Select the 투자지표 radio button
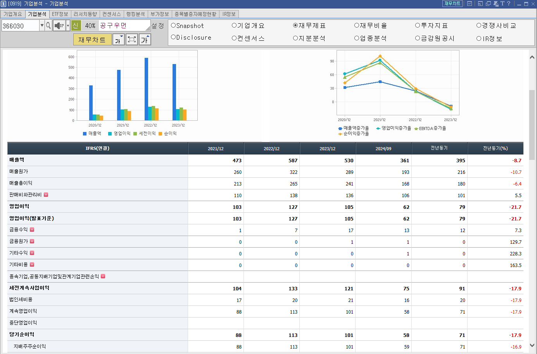This screenshot has width=537, height=354. [418, 26]
